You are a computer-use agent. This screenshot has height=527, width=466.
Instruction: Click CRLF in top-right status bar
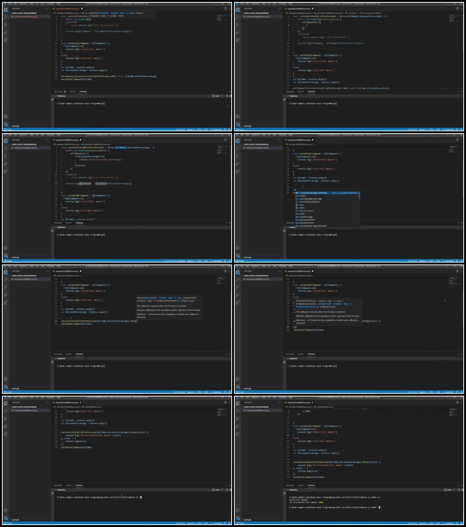click(x=438, y=129)
